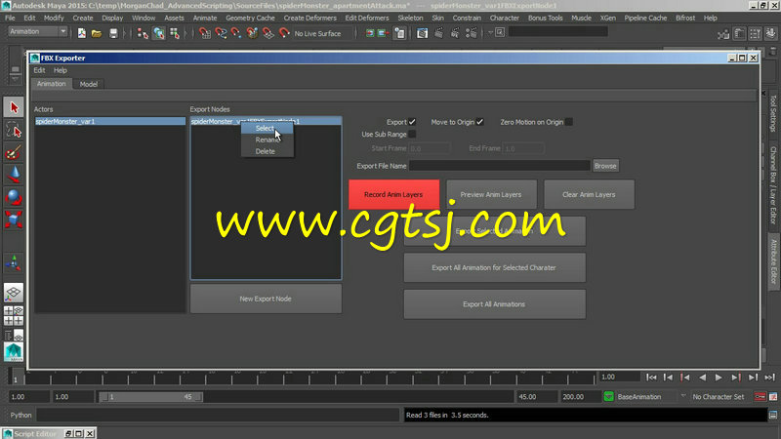Click the playback end time field 45.00
This screenshot has height=439, width=781.
coord(536,397)
